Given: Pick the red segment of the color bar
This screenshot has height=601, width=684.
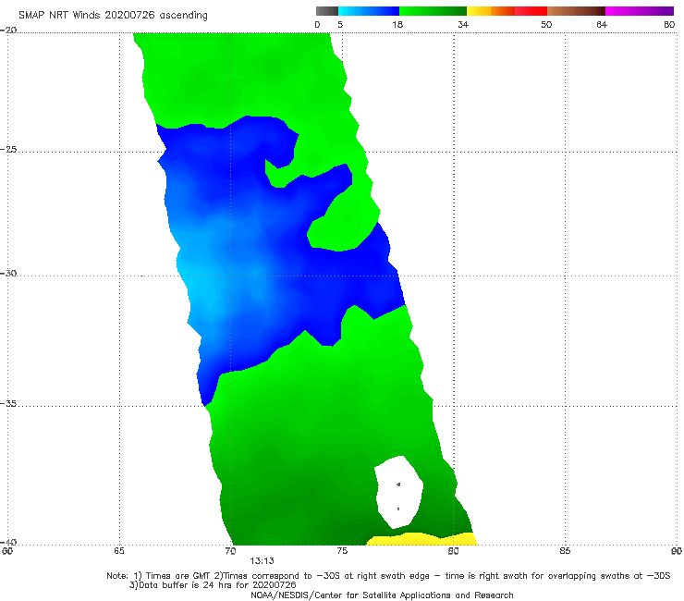Looking at the screenshot, I should [531, 11].
